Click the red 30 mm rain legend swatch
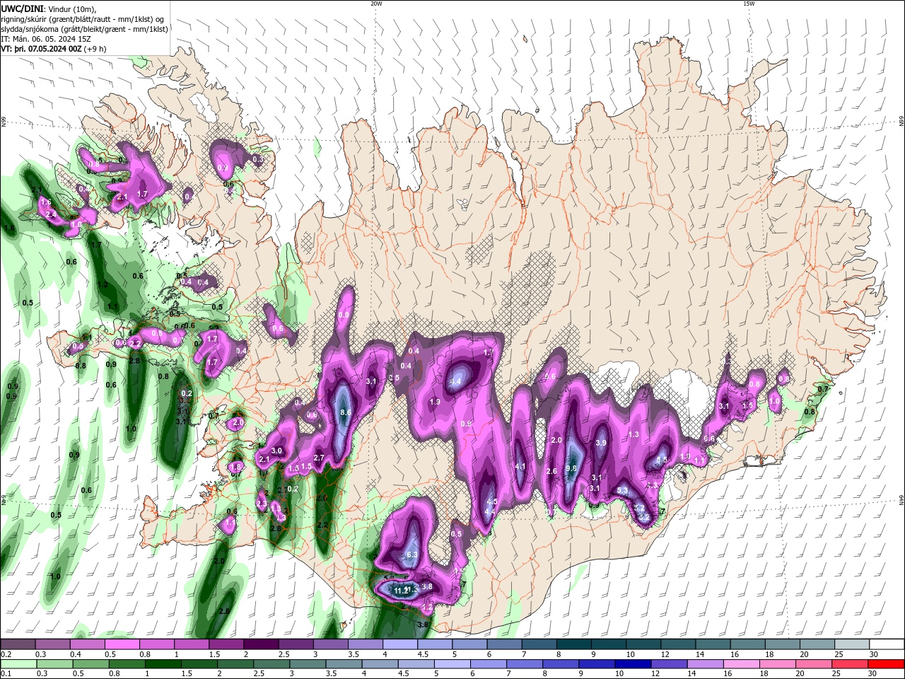 coord(887,664)
